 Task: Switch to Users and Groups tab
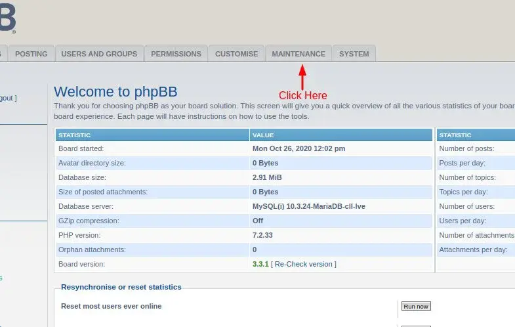tap(99, 54)
